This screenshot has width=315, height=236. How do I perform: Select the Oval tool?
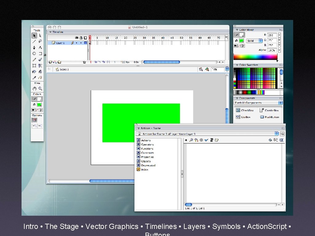point(34,53)
